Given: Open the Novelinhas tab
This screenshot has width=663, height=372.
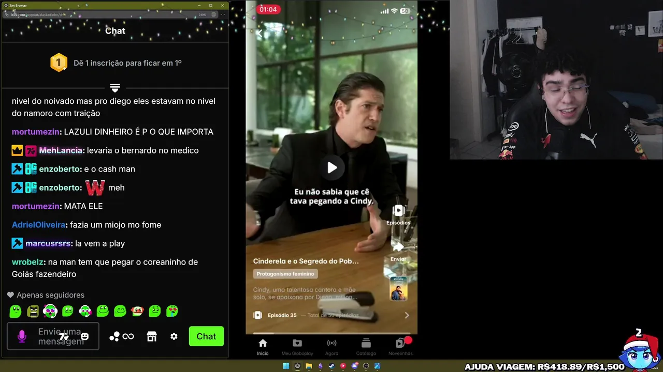Looking at the screenshot, I should (400, 347).
